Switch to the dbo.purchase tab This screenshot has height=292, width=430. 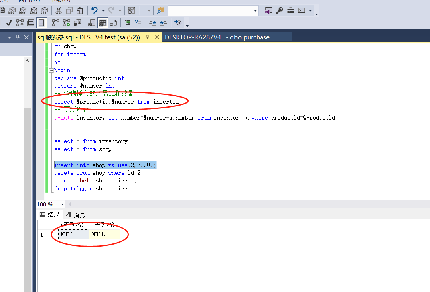click(217, 37)
